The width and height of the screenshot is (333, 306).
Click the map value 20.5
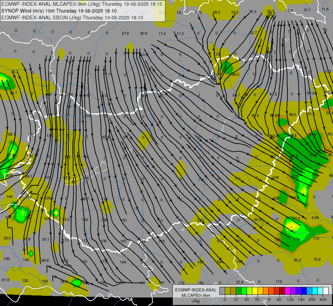[x=144, y=33]
